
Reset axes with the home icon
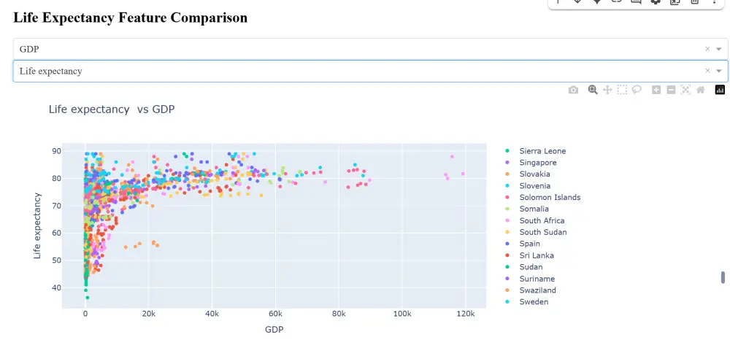pyautogui.click(x=700, y=90)
